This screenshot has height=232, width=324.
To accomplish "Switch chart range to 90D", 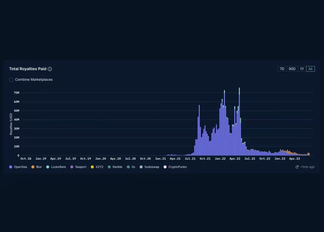I will click(292, 69).
